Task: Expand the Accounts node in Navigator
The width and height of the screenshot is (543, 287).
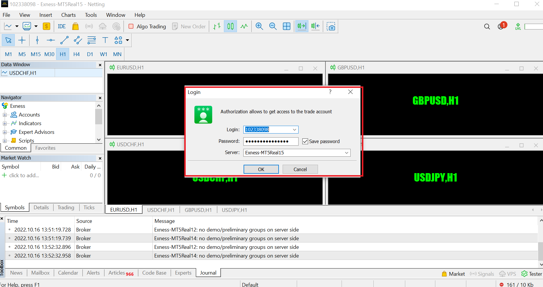Action: point(5,115)
